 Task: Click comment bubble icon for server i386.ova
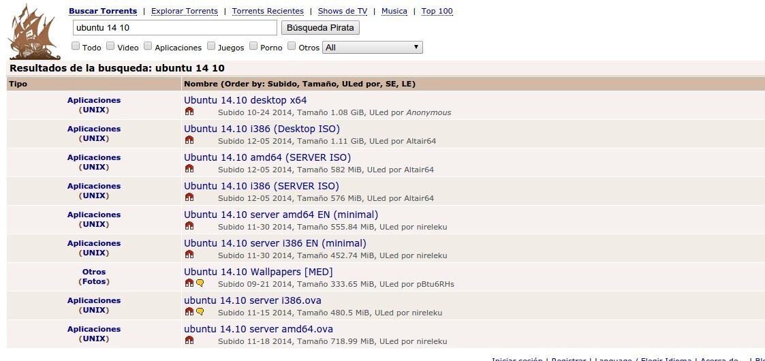[200, 312]
